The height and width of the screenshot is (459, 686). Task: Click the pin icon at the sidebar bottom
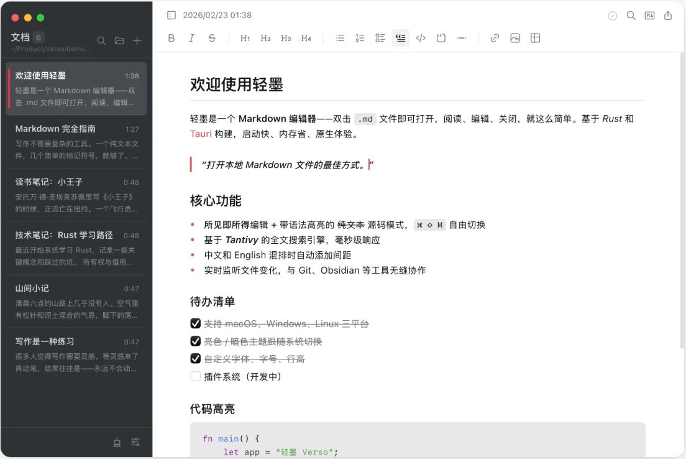coord(117,442)
